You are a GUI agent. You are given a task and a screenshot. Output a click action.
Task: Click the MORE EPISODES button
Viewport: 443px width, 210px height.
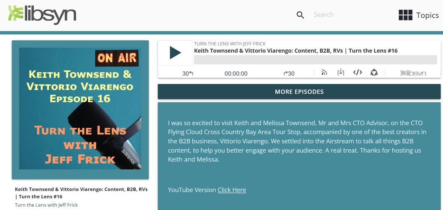[299, 92]
